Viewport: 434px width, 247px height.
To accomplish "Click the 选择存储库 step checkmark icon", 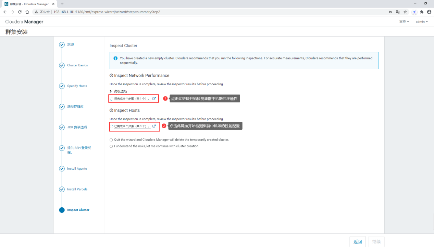I will tap(62, 107).
